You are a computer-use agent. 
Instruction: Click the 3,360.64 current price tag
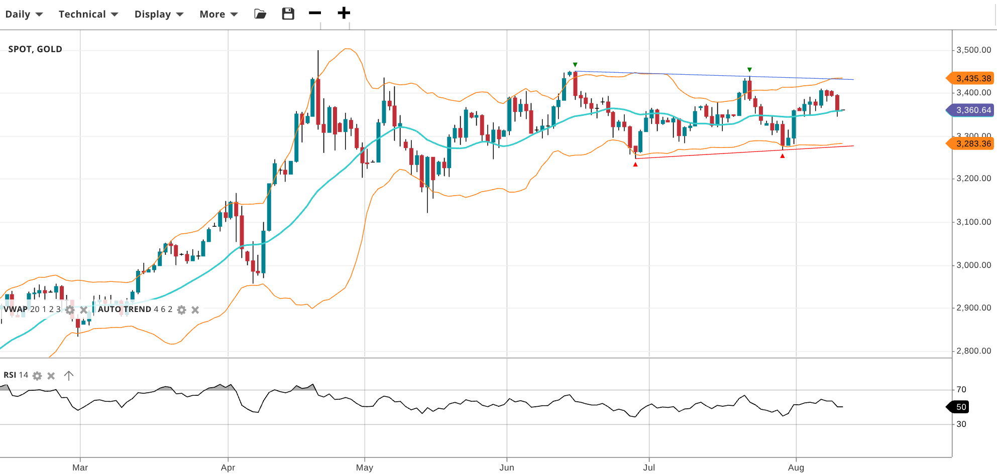[971, 110]
